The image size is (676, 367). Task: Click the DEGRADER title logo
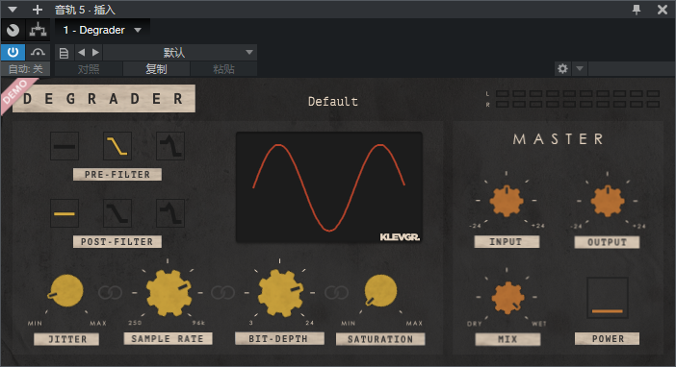103,99
